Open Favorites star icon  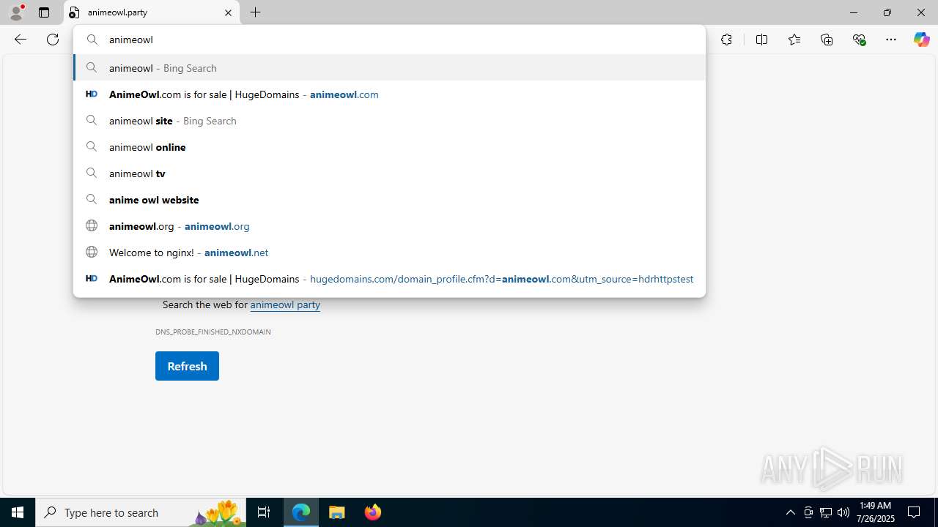[794, 40]
